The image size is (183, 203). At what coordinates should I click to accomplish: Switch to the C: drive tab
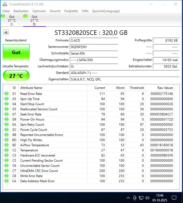pos(12,20)
